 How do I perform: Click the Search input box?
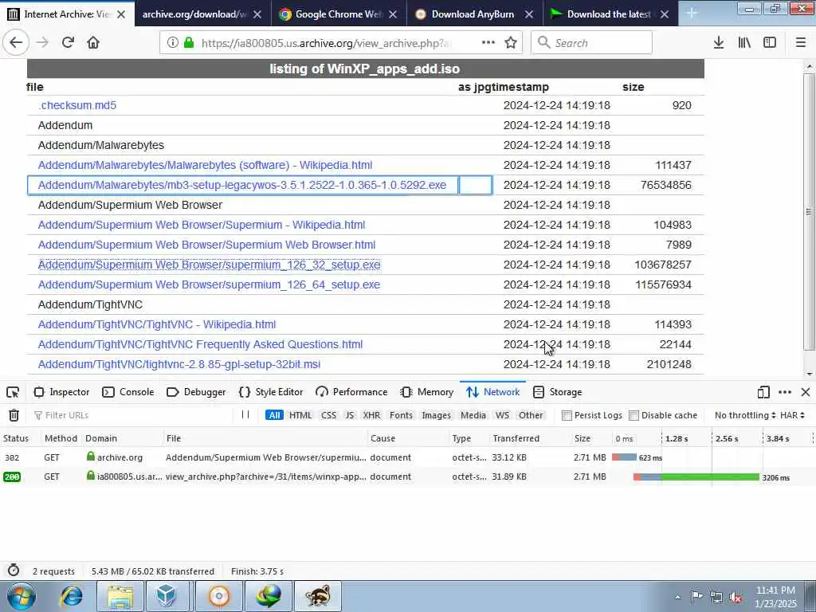pos(592,43)
